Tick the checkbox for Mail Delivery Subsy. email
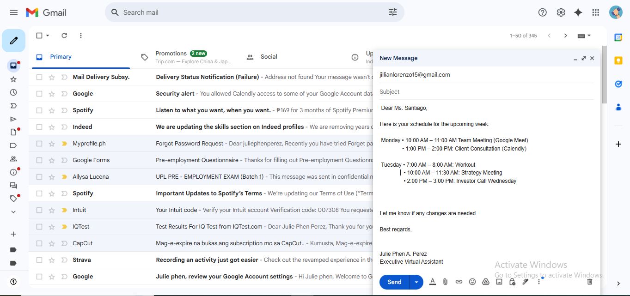The image size is (630, 296). (x=39, y=77)
